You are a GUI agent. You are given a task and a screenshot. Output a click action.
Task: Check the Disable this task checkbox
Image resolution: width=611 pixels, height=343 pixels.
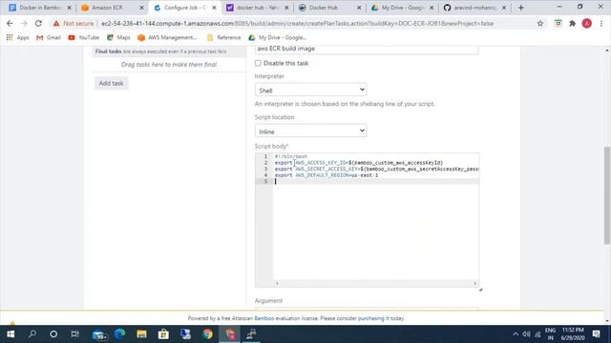tap(258, 63)
